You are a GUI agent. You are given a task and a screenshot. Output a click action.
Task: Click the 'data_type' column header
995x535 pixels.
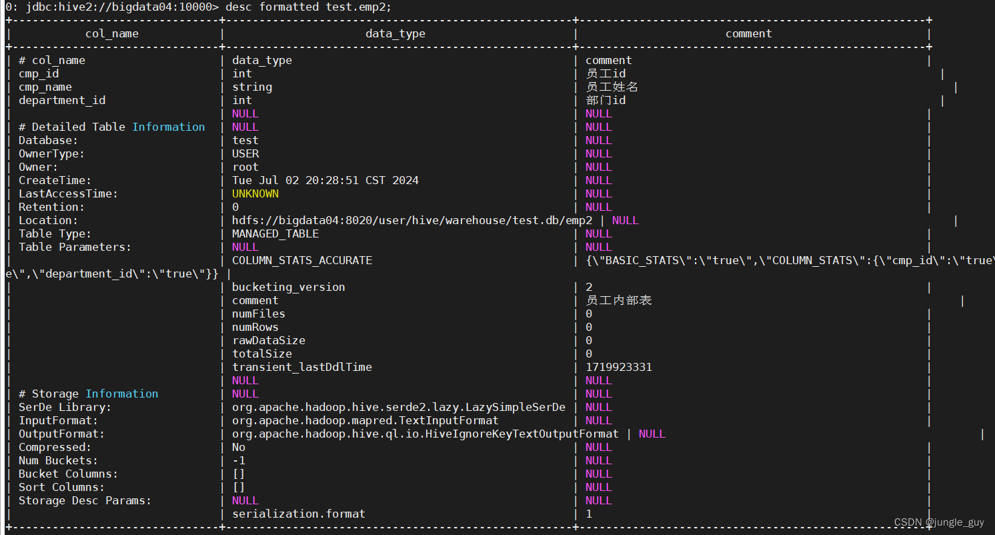coord(395,33)
